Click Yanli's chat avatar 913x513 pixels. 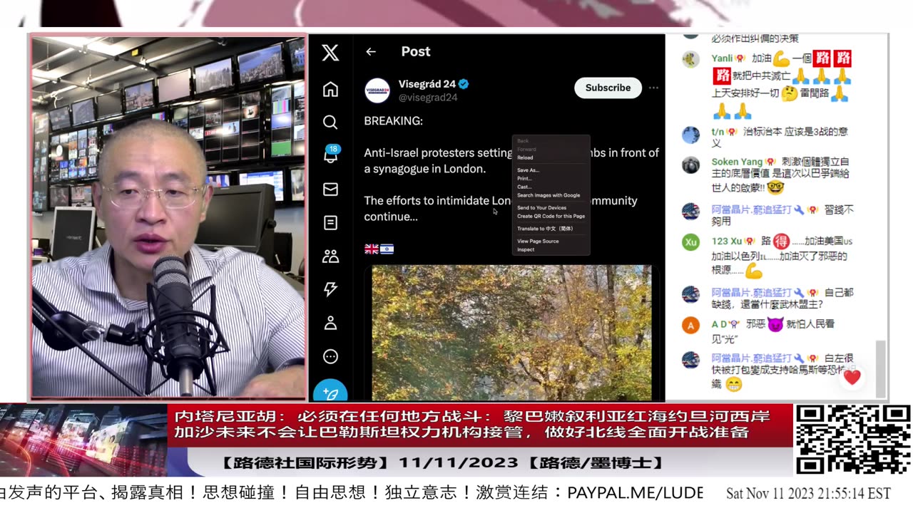click(x=690, y=58)
